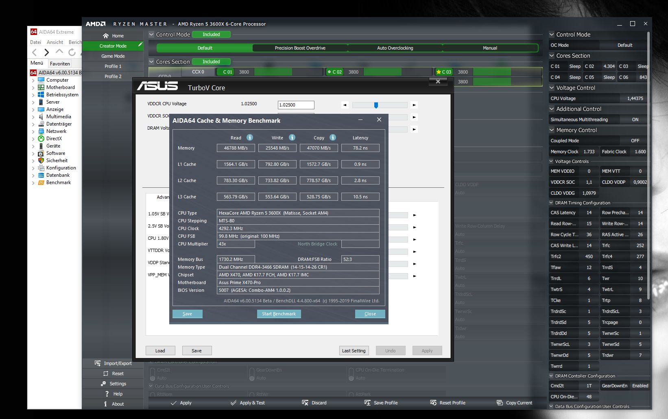
Task: Click the forward arrow in AIDA64 toolbar
Action: pos(47,52)
